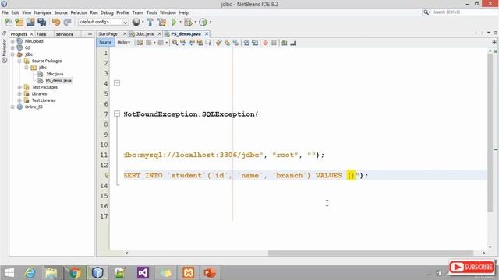Open dropdown arrow next to Run Project
499x280 pixels.
click(180, 22)
